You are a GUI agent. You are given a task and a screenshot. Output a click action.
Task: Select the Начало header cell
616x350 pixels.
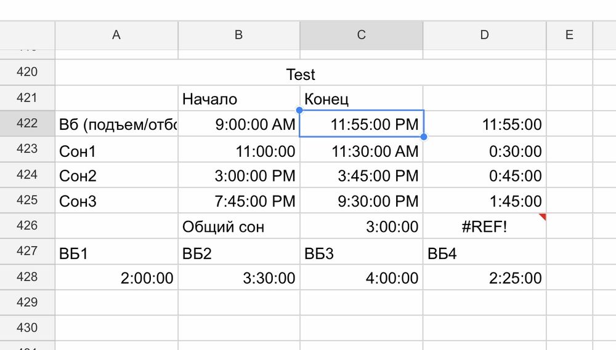[x=238, y=99]
